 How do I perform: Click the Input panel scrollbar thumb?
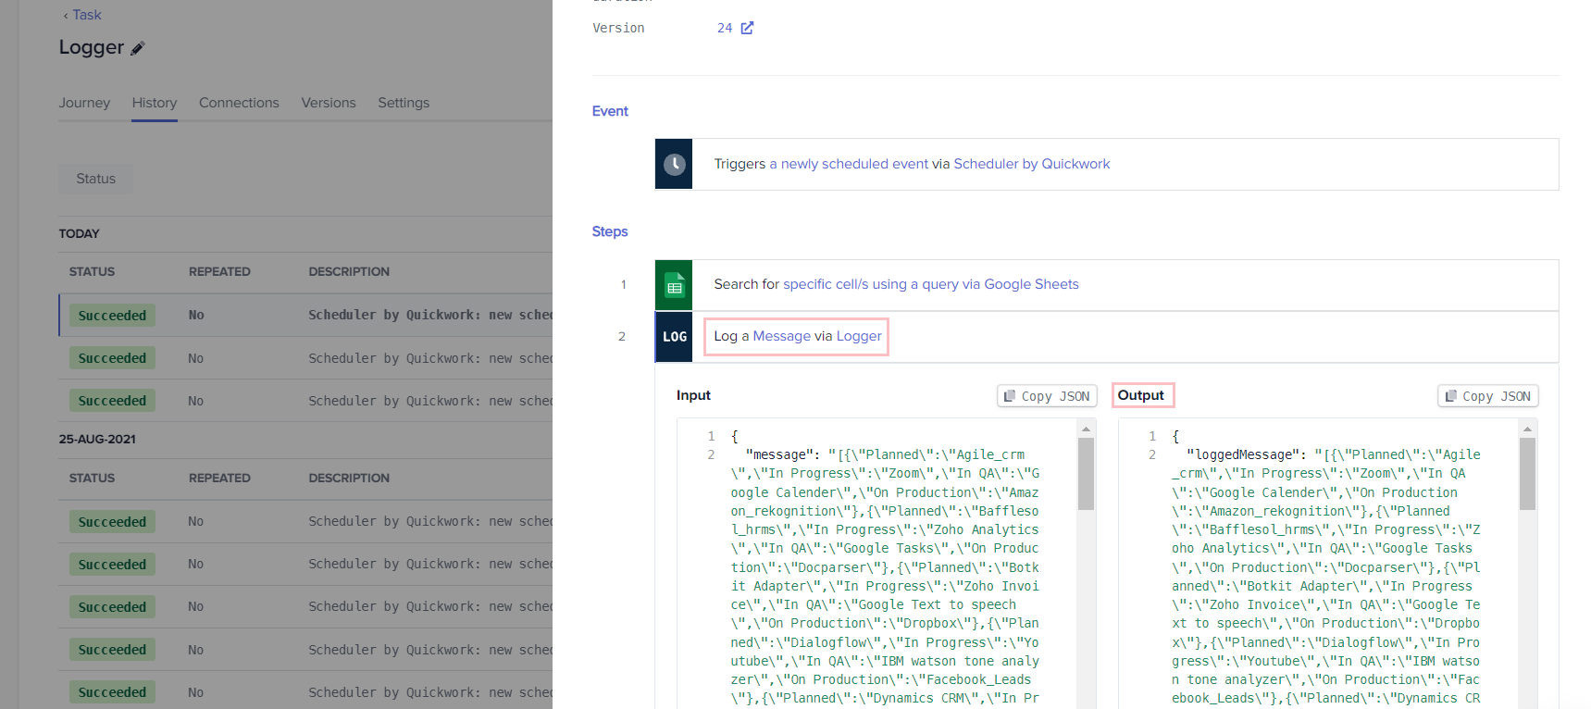pos(1086,473)
